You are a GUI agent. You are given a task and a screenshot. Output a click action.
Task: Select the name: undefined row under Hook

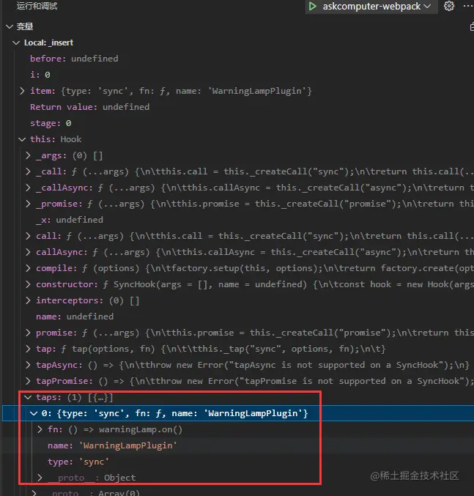[75, 317]
